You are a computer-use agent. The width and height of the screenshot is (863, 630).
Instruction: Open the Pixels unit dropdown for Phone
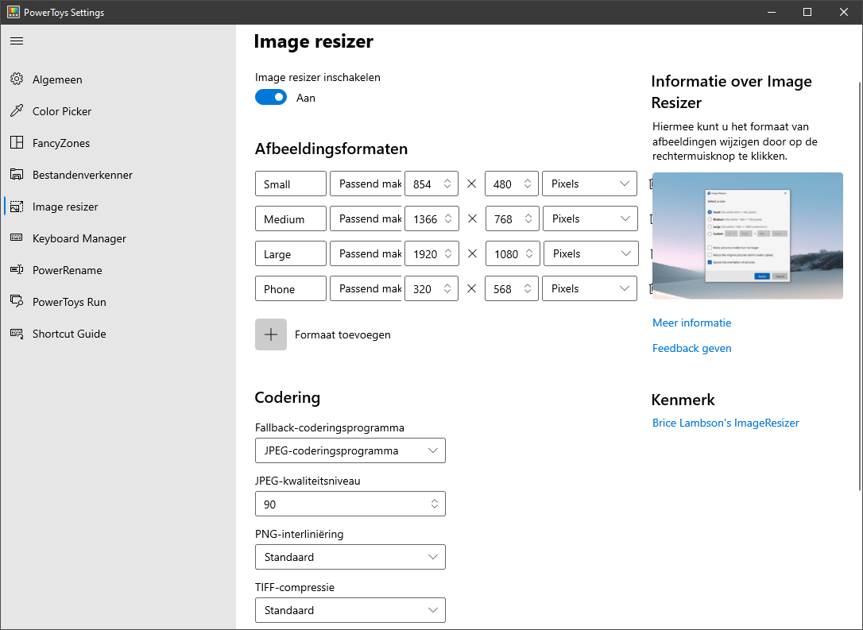(590, 289)
